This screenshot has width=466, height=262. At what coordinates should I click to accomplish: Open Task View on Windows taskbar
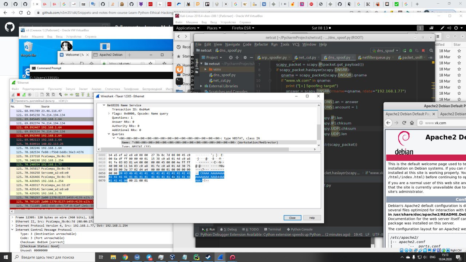[101, 257]
